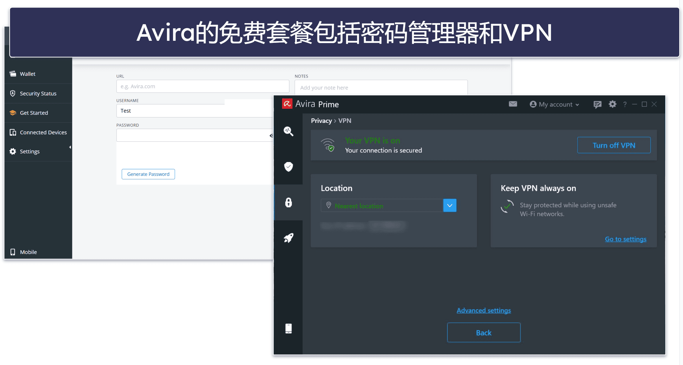The image size is (683, 365).
Task: Open the Security shield section icon
Action: click(x=288, y=167)
